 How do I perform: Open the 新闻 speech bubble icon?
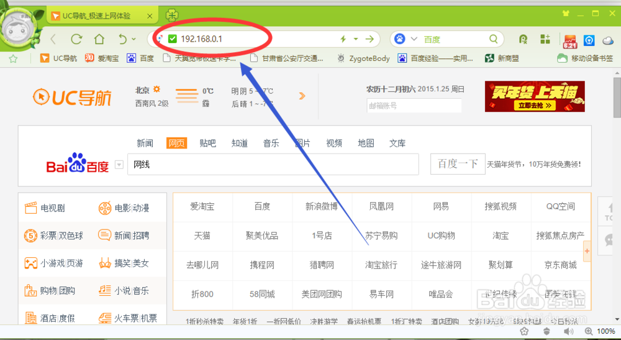tap(104, 235)
